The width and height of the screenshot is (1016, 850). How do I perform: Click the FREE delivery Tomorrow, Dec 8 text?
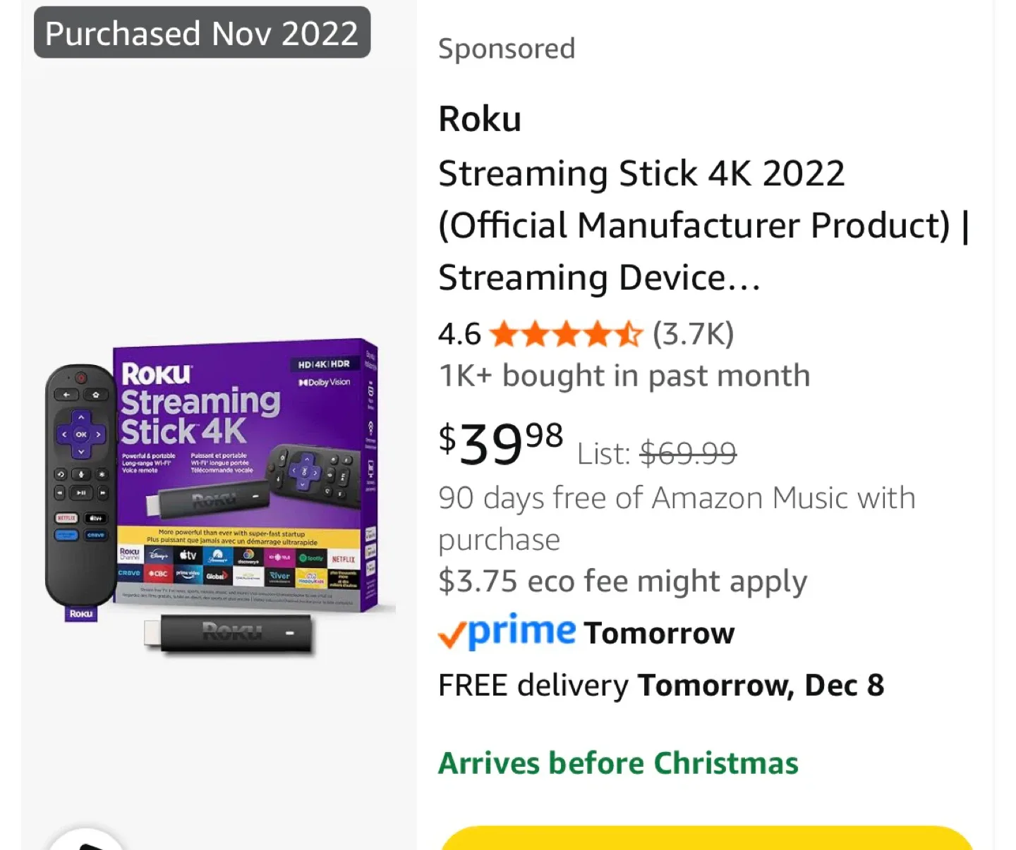pyautogui.click(x=661, y=684)
